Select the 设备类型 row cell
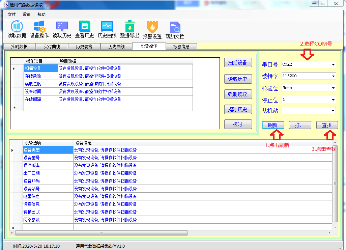Screen dimensions: 346x250 [48, 150]
